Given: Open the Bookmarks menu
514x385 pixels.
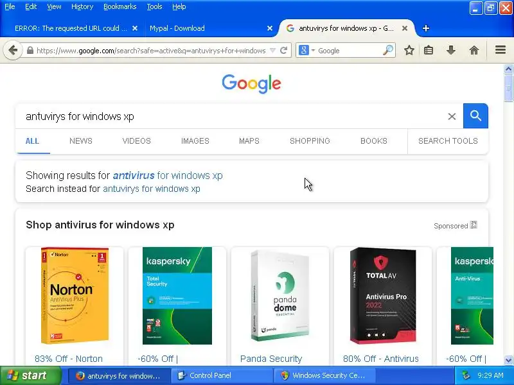Looking at the screenshot, I should pos(120,6).
